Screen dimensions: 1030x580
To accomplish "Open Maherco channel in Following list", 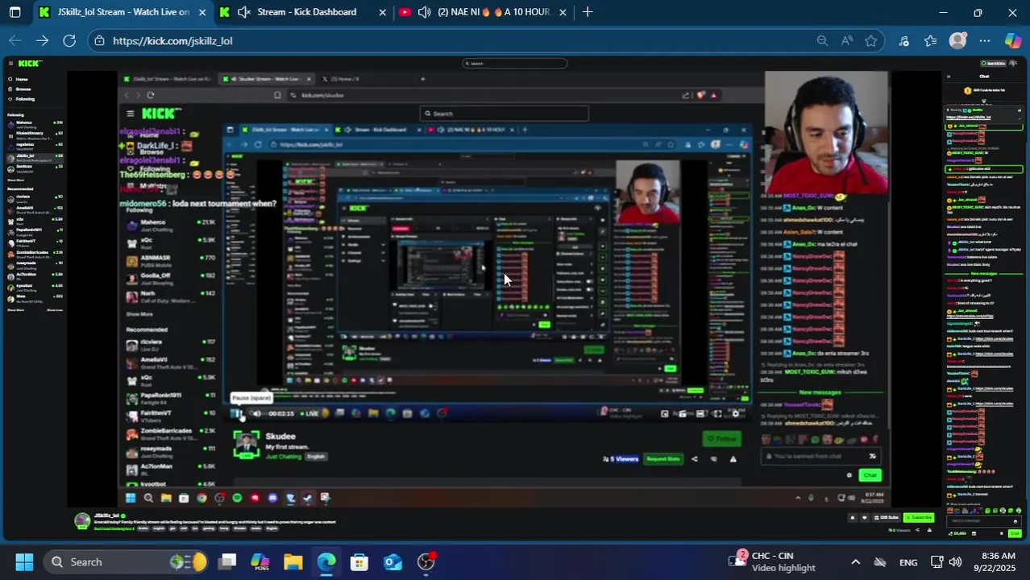I will [x=35, y=124].
